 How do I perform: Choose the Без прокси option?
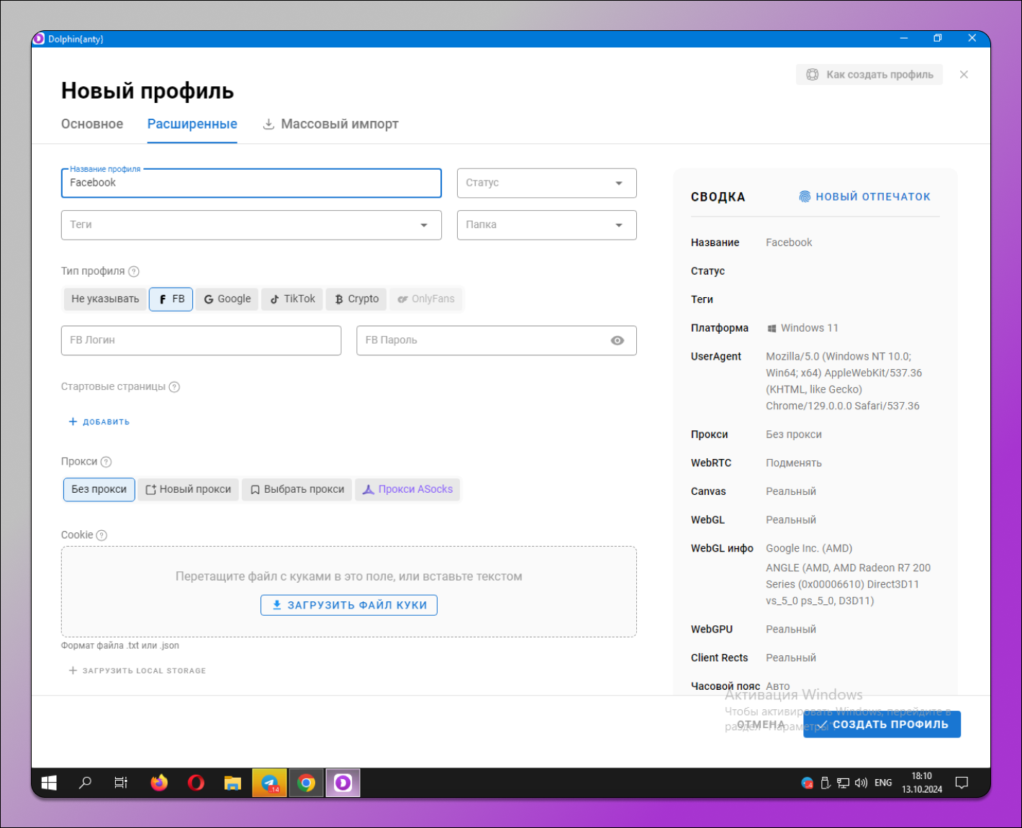click(99, 489)
